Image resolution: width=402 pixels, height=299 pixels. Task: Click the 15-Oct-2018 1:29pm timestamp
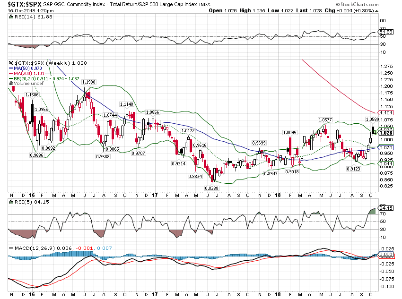click(31, 11)
